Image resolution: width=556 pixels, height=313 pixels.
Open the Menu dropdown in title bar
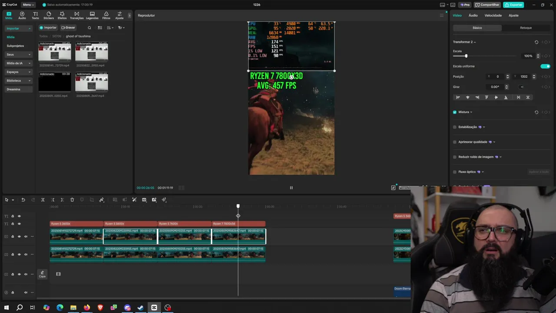28,5
